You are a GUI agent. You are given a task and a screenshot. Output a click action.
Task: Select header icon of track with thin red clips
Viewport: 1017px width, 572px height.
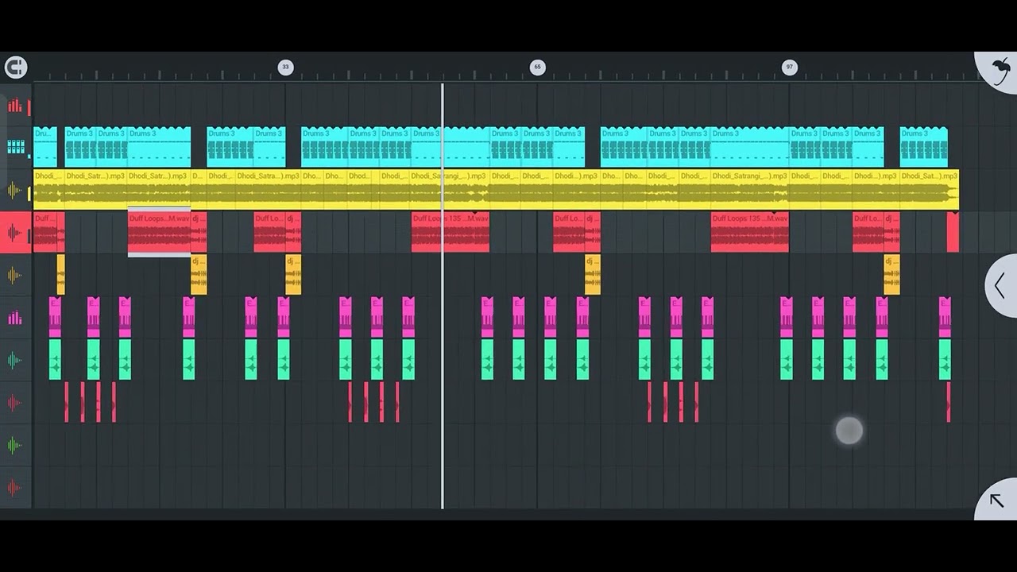tap(15, 403)
